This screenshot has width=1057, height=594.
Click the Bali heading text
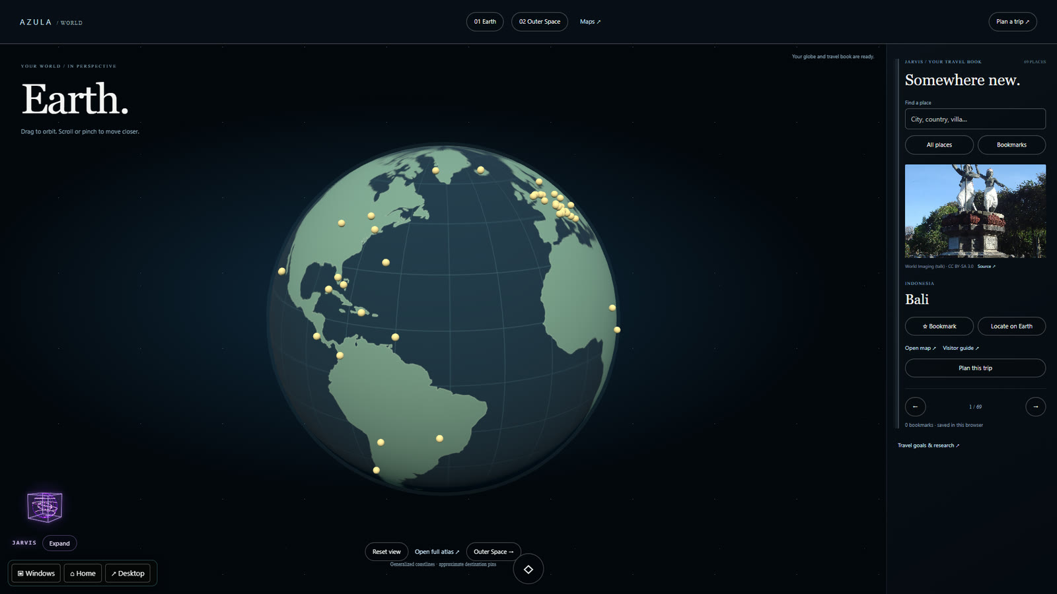click(917, 300)
